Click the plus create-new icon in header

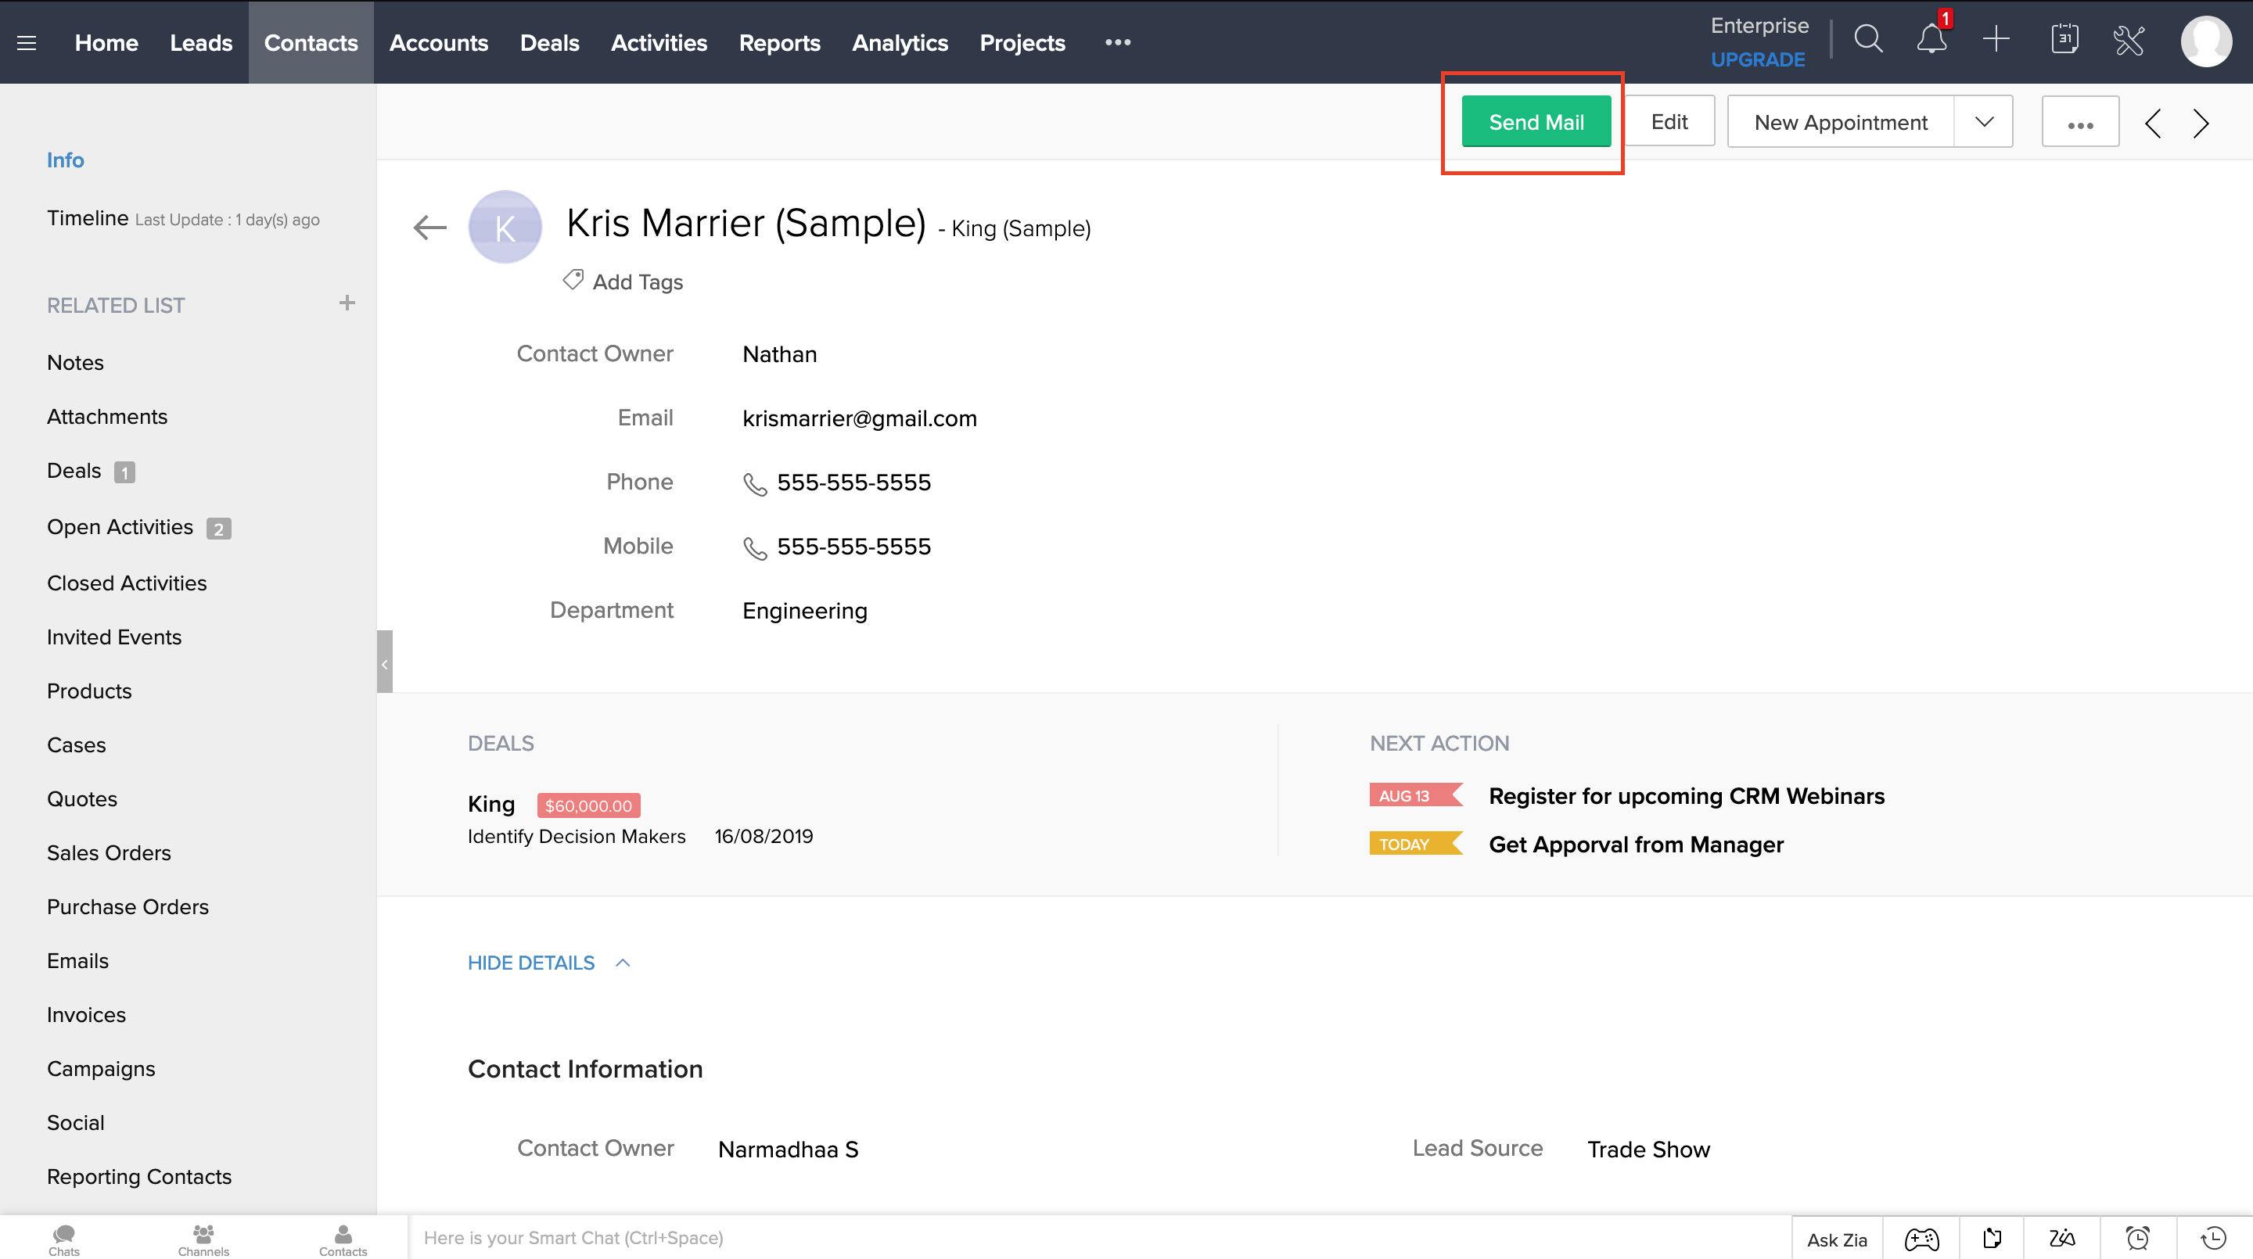[x=1996, y=39]
